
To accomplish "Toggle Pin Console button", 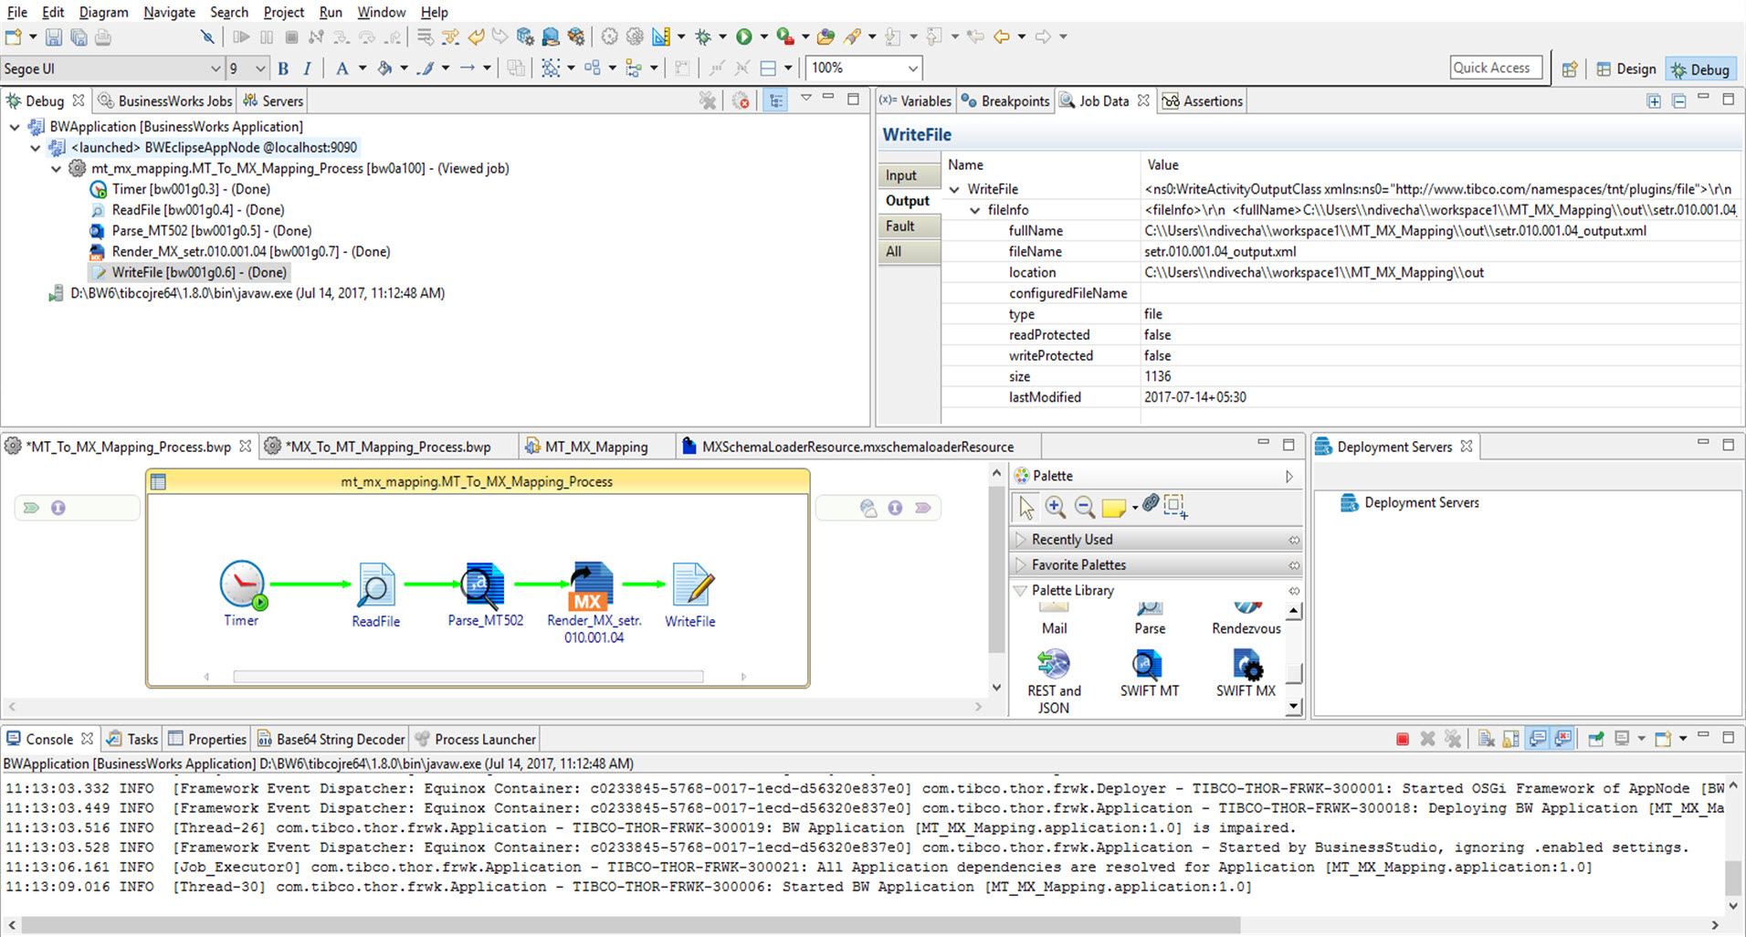I will coord(1595,739).
